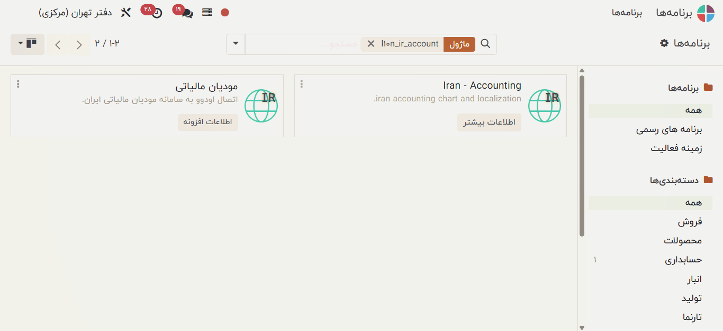The width and height of the screenshot is (723, 331).
Task: Click the Iran - Accounting globe icon
Action: (545, 106)
